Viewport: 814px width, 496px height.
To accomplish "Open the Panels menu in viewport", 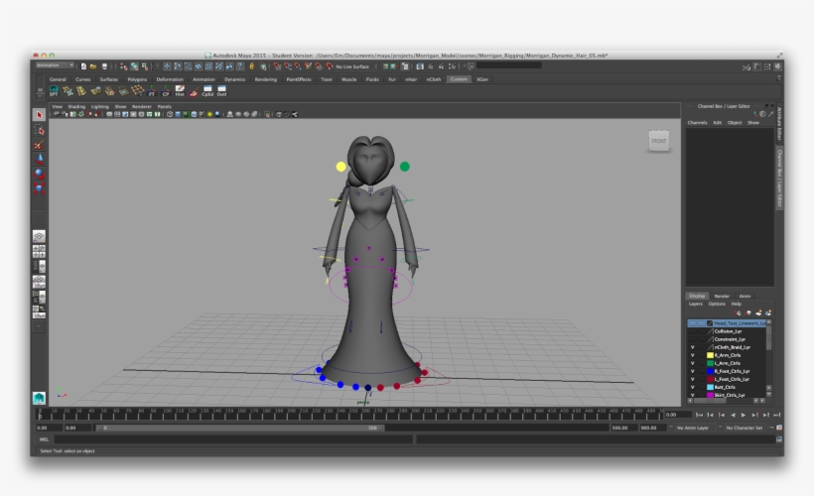I will pyautogui.click(x=164, y=106).
